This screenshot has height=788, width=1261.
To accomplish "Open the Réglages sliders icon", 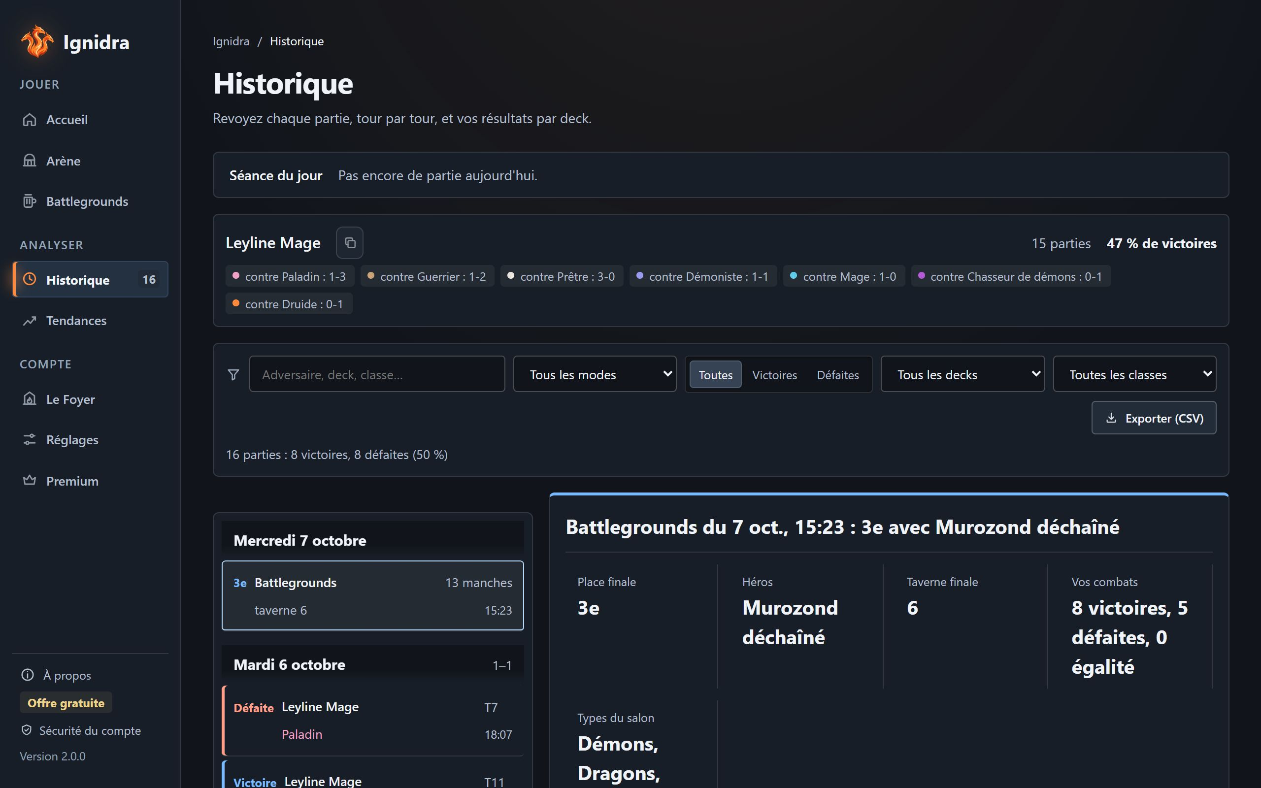I will [x=30, y=439].
